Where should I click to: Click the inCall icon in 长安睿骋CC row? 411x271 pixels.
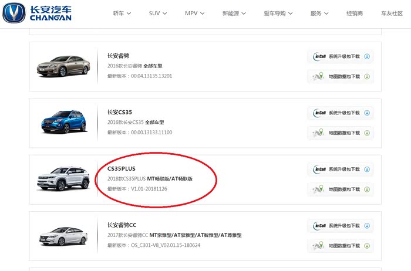pos(319,226)
